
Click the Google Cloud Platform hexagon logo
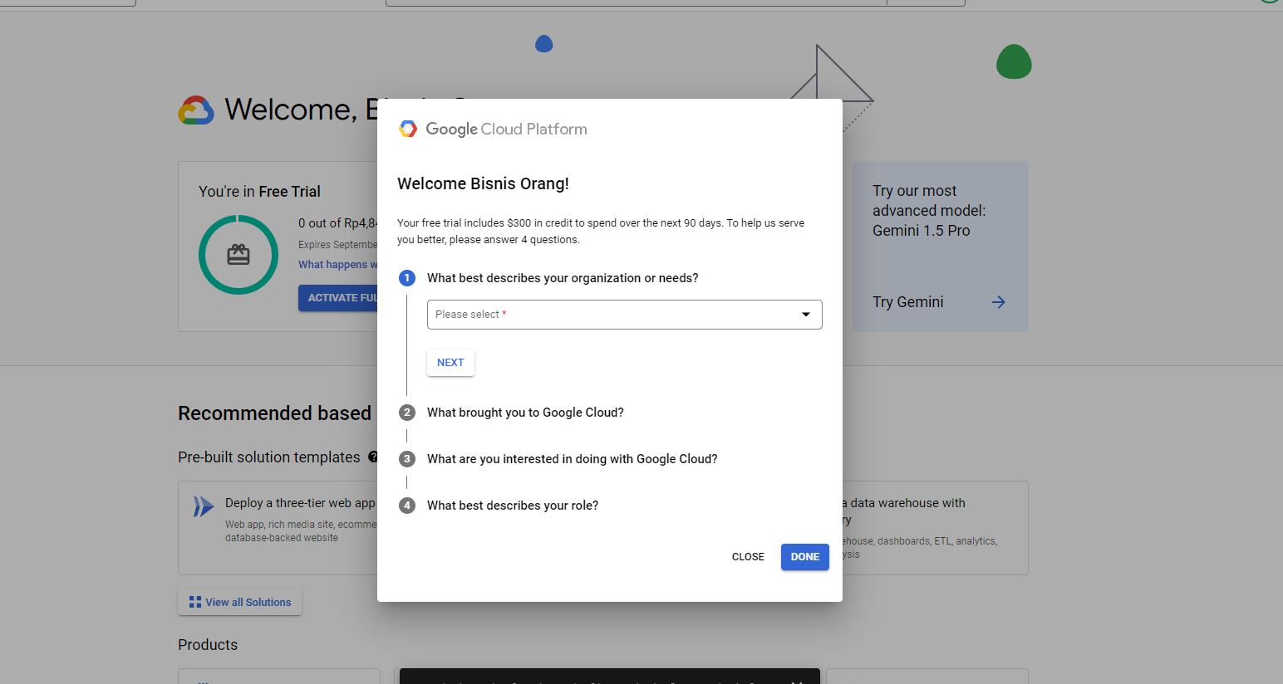pyautogui.click(x=408, y=129)
